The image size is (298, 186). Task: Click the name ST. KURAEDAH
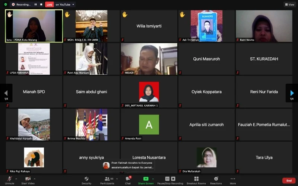[x=264, y=59]
